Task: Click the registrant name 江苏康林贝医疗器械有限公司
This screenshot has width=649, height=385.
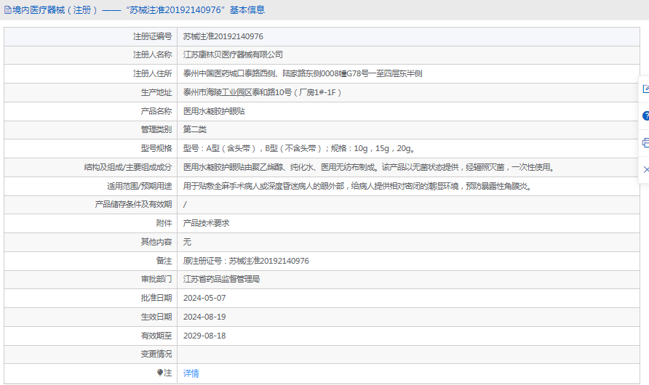Action: pos(232,54)
